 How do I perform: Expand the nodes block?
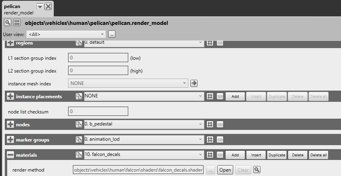pyautogui.click(x=11, y=125)
